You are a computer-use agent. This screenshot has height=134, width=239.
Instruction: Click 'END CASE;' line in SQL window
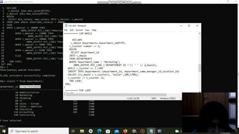[16, 61]
